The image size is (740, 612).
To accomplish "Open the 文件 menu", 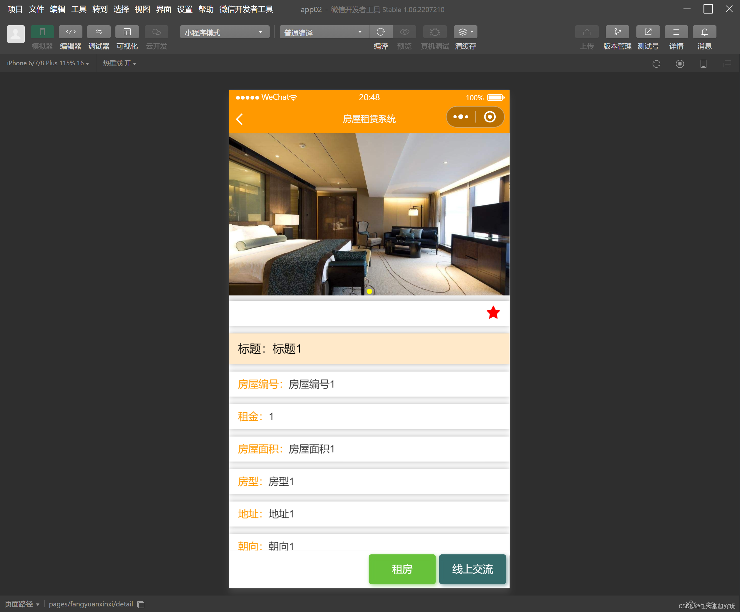I will (x=36, y=9).
